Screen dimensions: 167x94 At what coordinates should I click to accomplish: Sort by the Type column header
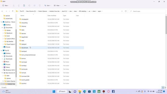[x=64, y=16]
